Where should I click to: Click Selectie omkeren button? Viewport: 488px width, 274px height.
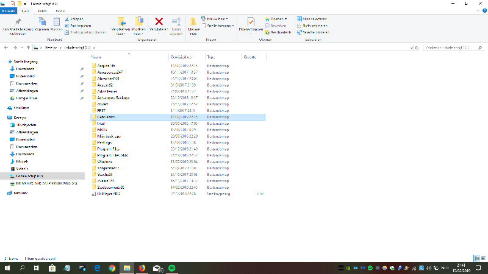tap(316, 32)
